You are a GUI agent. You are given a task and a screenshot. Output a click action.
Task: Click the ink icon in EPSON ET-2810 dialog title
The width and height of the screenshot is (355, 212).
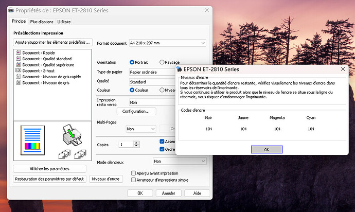point(180,69)
